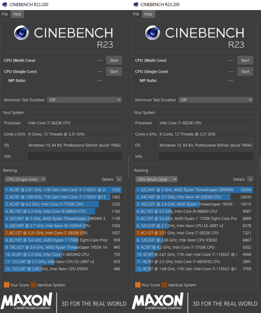Image resolution: width=261 pixels, height=313 pixels.
Task: Select rank 1 Threadripper 2990WX row scoring 30054
Action: [x=194, y=190]
